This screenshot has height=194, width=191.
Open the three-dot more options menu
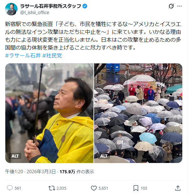pyautogui.click(x=179, y=6)
